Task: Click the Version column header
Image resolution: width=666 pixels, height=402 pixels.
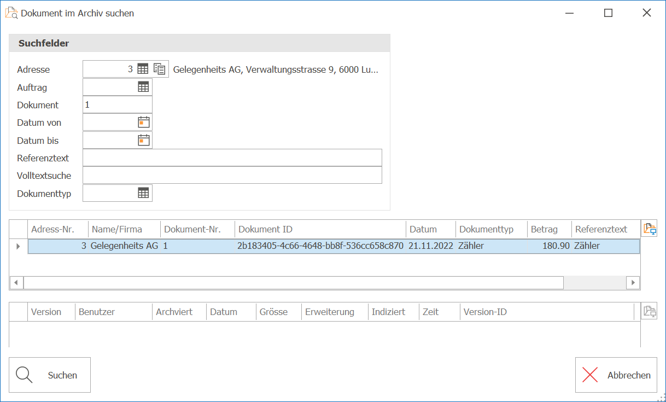Action: pyautogui.click(x=51, y=312)
